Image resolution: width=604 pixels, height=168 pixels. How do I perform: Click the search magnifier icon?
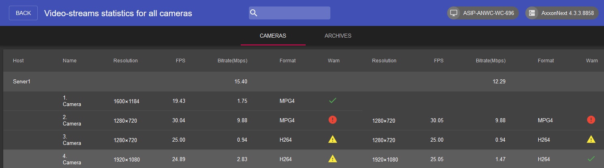(254, 13)
